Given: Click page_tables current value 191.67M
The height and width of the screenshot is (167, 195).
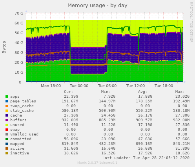Looking at the screenshot, I should (x=70, y=101).
